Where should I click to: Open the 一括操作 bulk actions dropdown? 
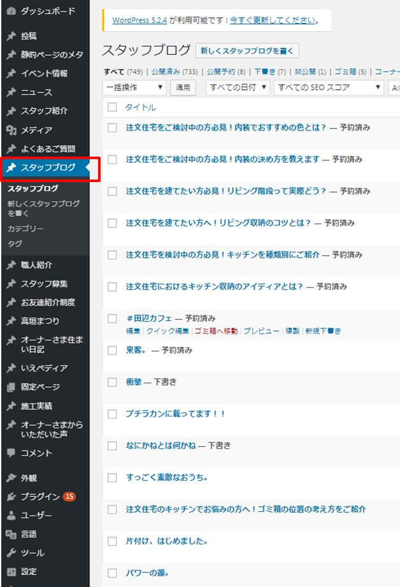coord(134,87)
